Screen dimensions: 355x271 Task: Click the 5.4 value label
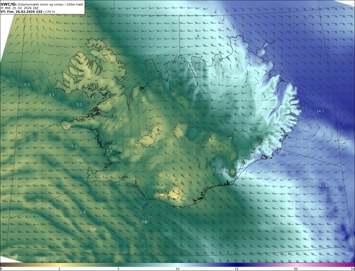[83, 213]
